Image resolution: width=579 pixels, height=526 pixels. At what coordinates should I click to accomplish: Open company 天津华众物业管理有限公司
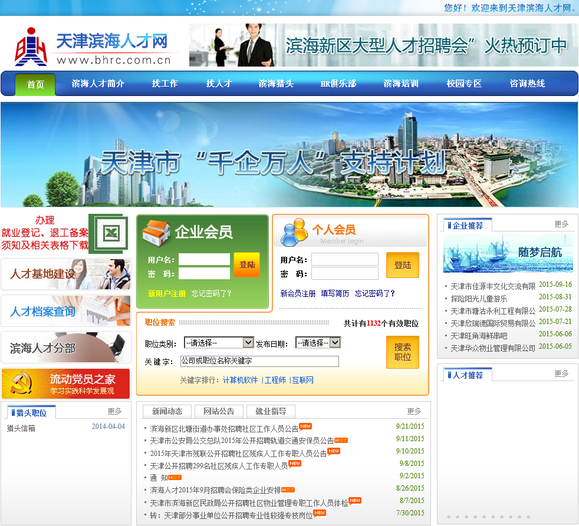[x=493, y=348]
